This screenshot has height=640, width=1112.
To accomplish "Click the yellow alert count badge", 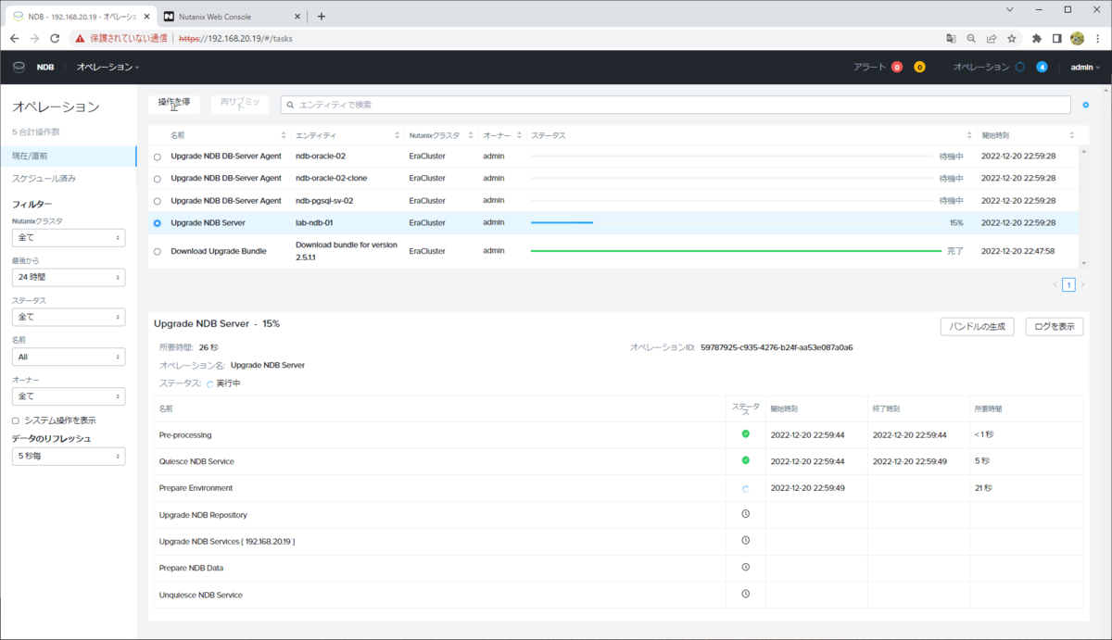I will [x=919, y=67].
